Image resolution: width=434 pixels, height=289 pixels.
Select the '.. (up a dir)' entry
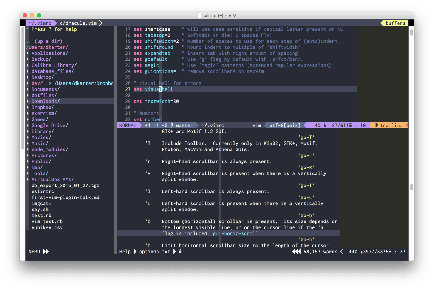pyautogui.click(x=44, y=41)
